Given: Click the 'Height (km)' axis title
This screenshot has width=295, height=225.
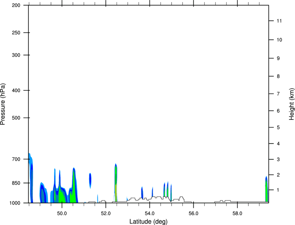Looking at the screenshot, I should tap(292, 104).
